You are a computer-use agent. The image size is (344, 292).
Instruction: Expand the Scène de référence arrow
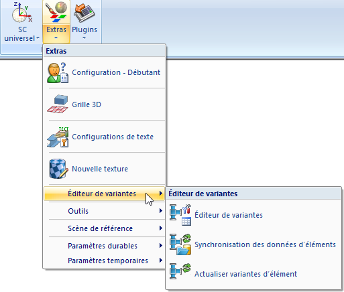pyautogui.click(x=161, y=228)
